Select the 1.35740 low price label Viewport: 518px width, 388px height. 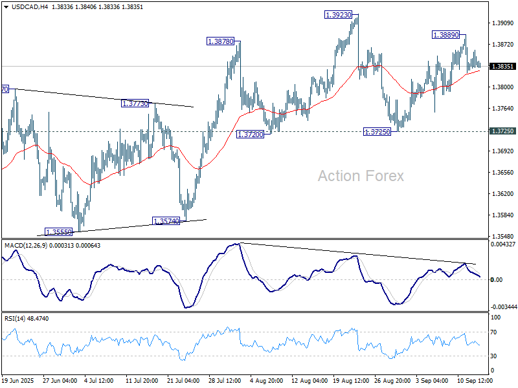point(166,221)
